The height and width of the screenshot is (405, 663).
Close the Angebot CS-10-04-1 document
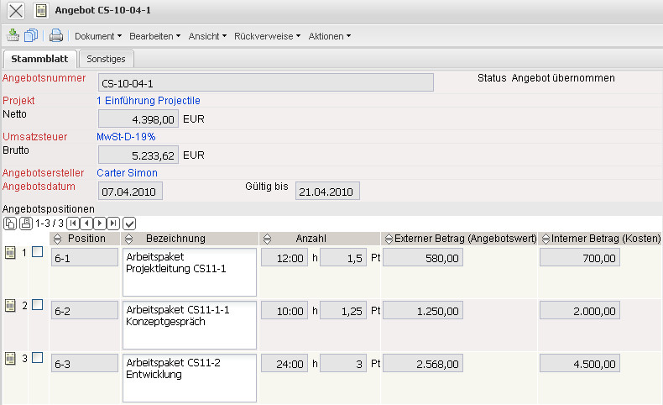(16, 11)
